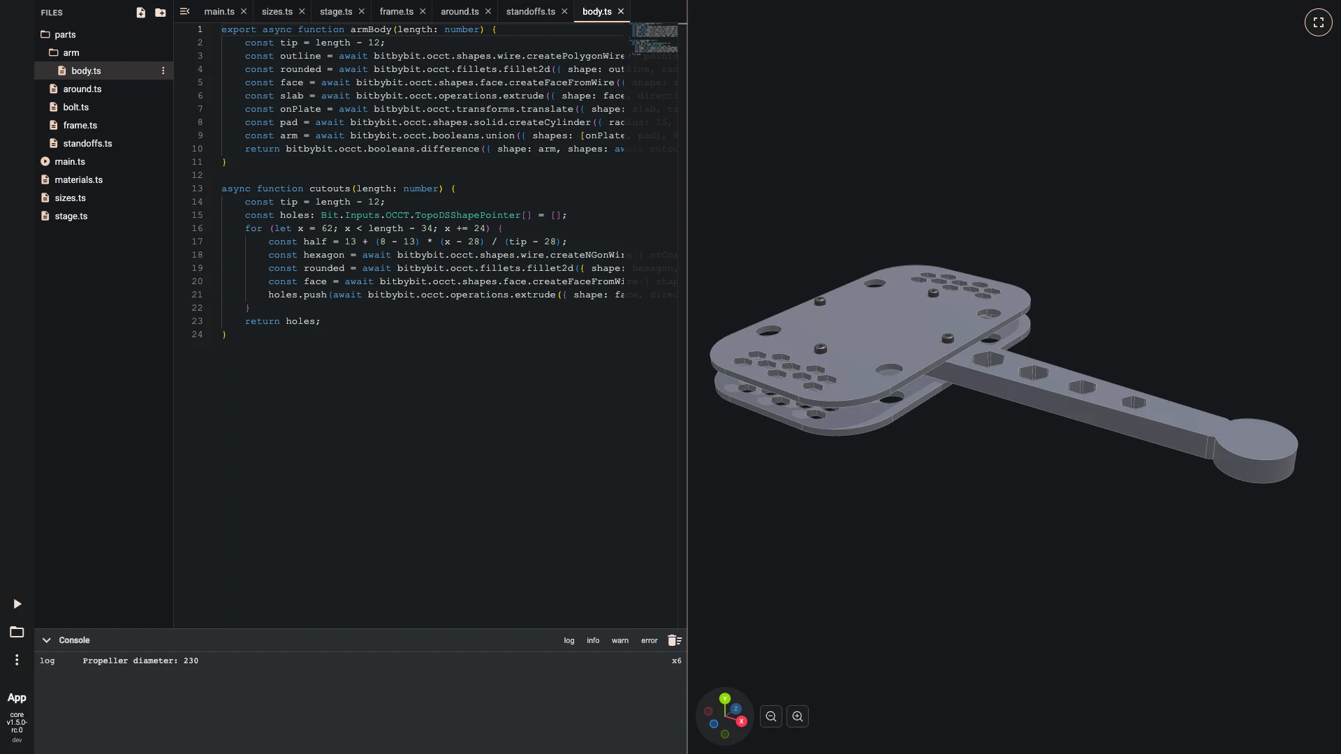
Task: Close the around.ts tab
Action: tap(488, 12)
